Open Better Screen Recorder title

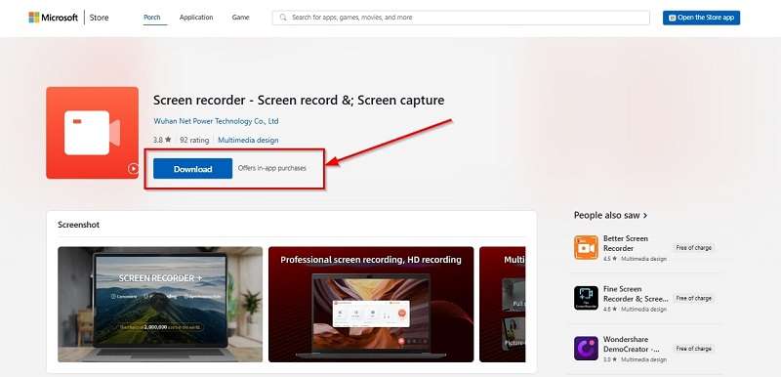click(x=626, y=243)
